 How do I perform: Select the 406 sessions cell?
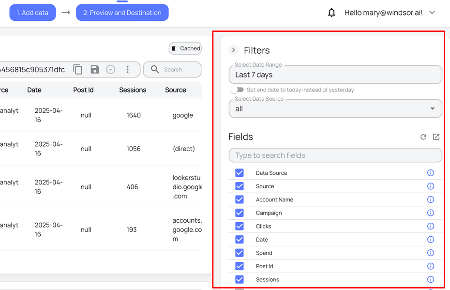tap(132, 187)
